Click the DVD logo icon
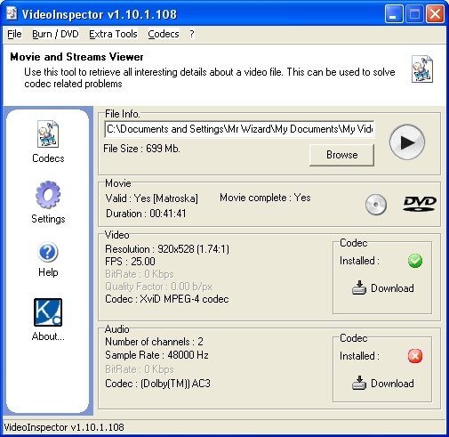 click(420, 204)
